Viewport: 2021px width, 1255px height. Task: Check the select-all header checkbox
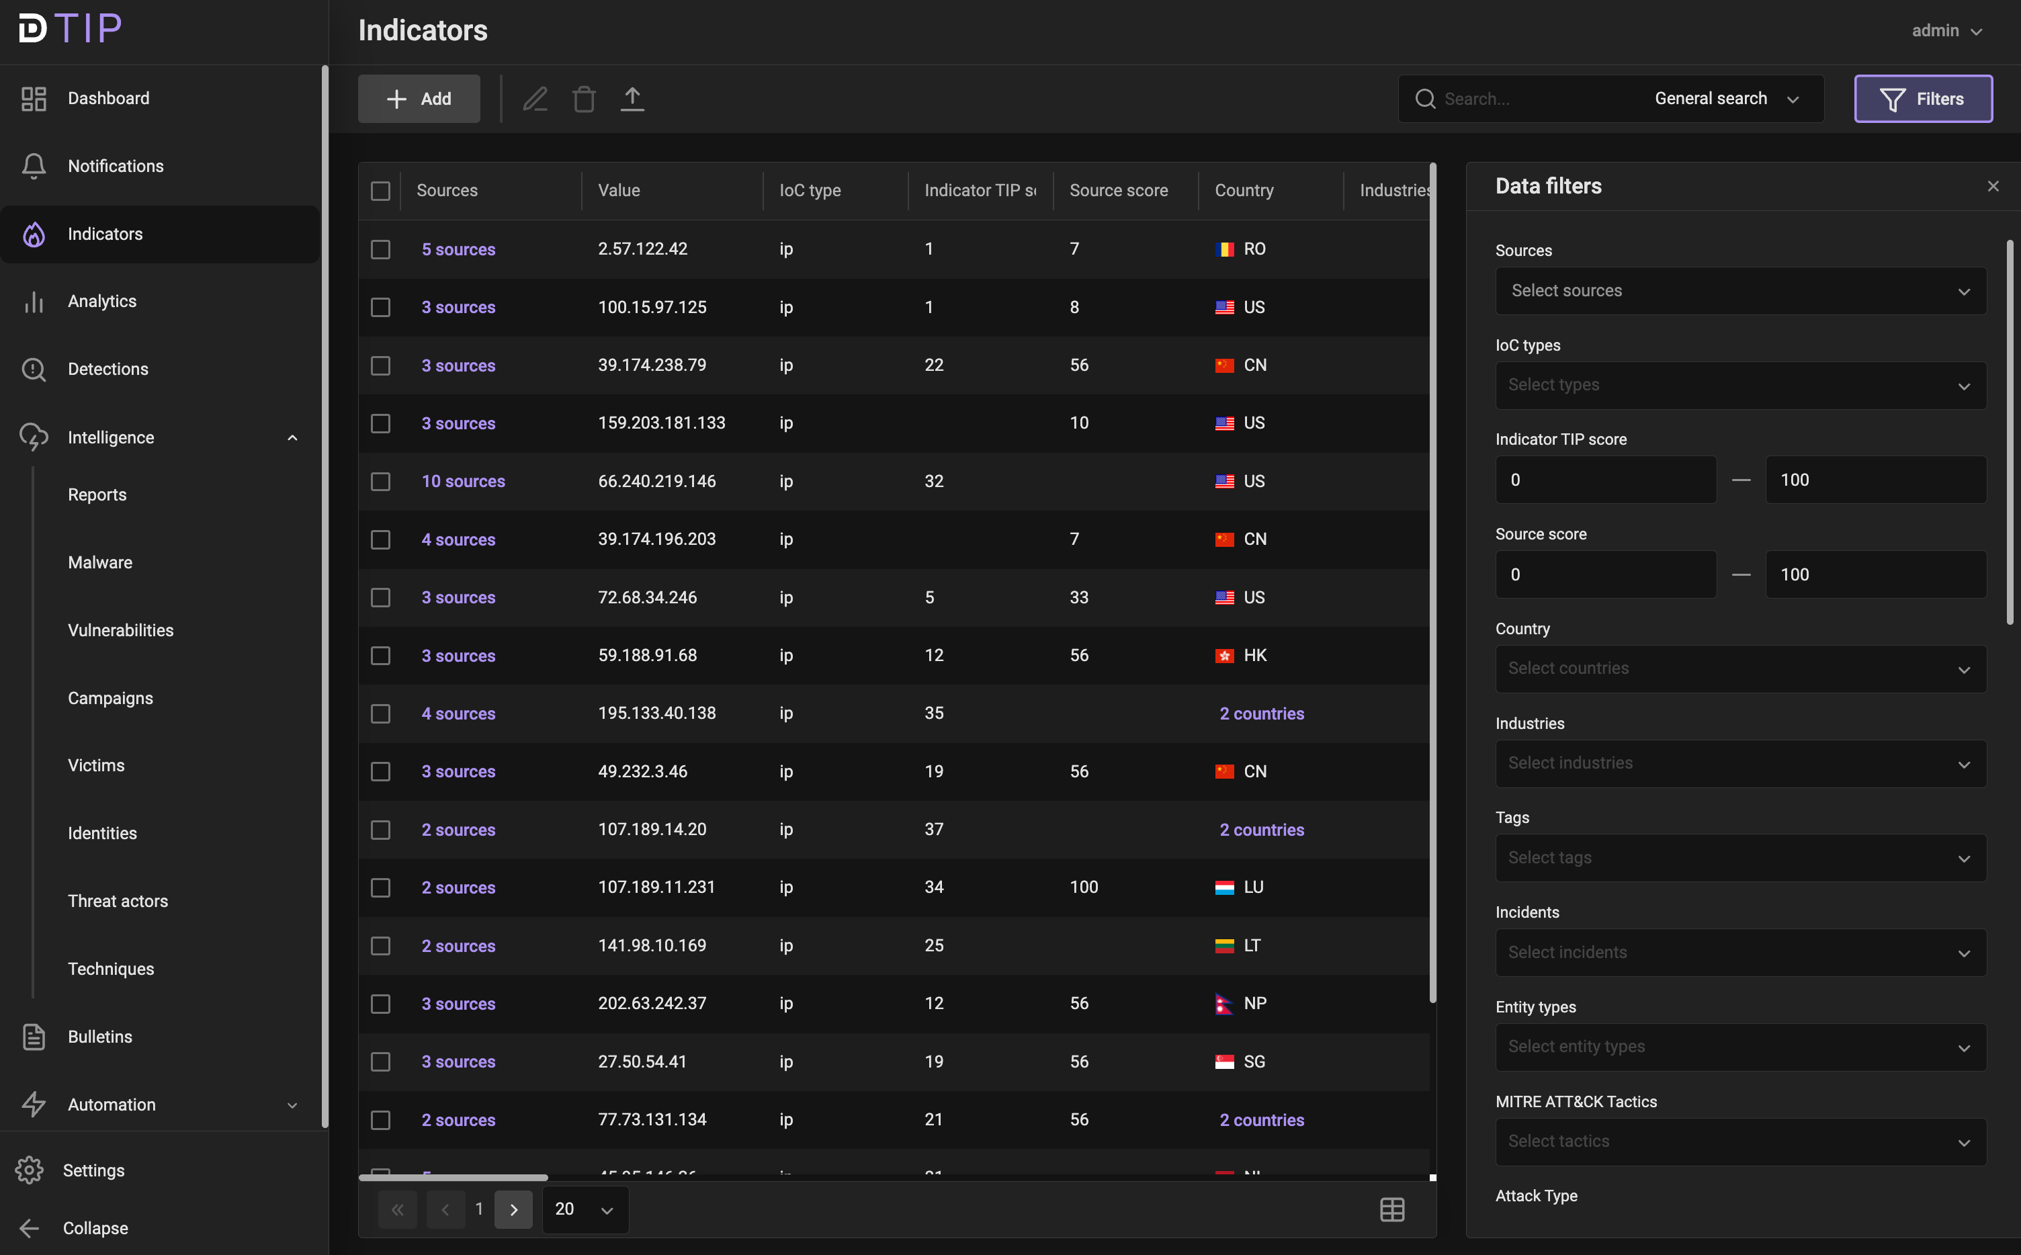380,191
